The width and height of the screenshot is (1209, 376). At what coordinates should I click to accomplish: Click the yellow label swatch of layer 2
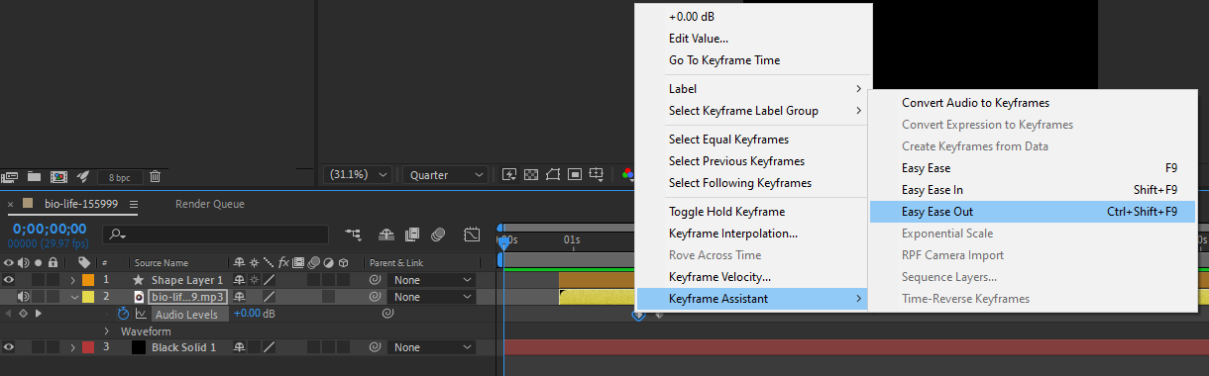click(87, 297)
